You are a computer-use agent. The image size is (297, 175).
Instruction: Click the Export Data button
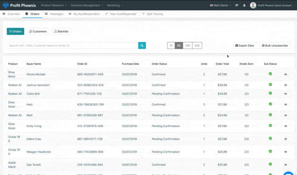pyautogui.click(x=245, y=46)
